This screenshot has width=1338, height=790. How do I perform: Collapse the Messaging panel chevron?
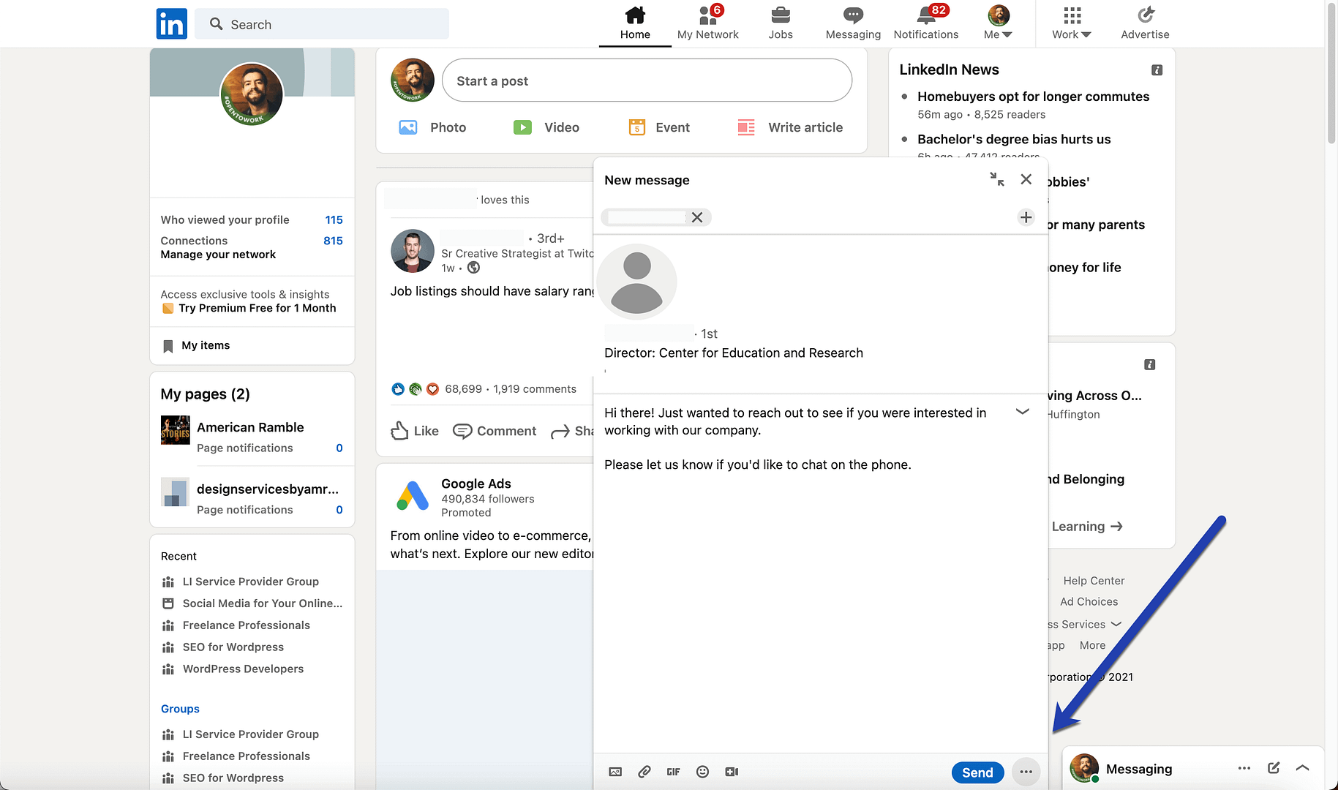click(x=1303, y=768)
